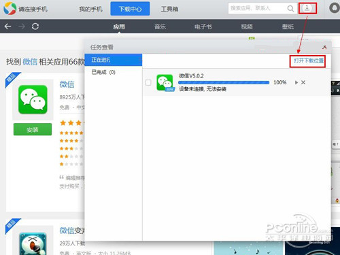Viewport: 340px width, 255px height.
Task: Open the 微信变声 app title link
Action: [72, 231]
